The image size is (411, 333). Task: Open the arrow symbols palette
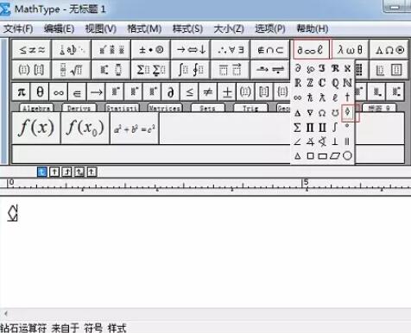(191, 50)
